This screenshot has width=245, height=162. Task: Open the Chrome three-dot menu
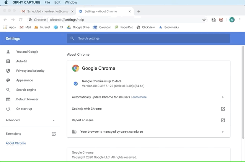[240, 20]
